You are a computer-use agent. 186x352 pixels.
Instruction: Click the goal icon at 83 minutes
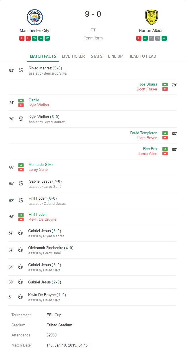click(21, 70)
